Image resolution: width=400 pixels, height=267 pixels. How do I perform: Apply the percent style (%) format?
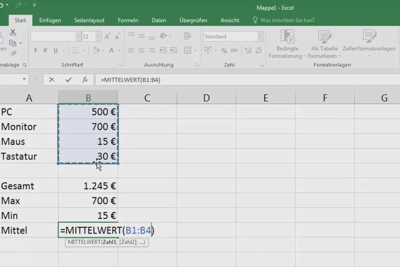pos(224,51)
